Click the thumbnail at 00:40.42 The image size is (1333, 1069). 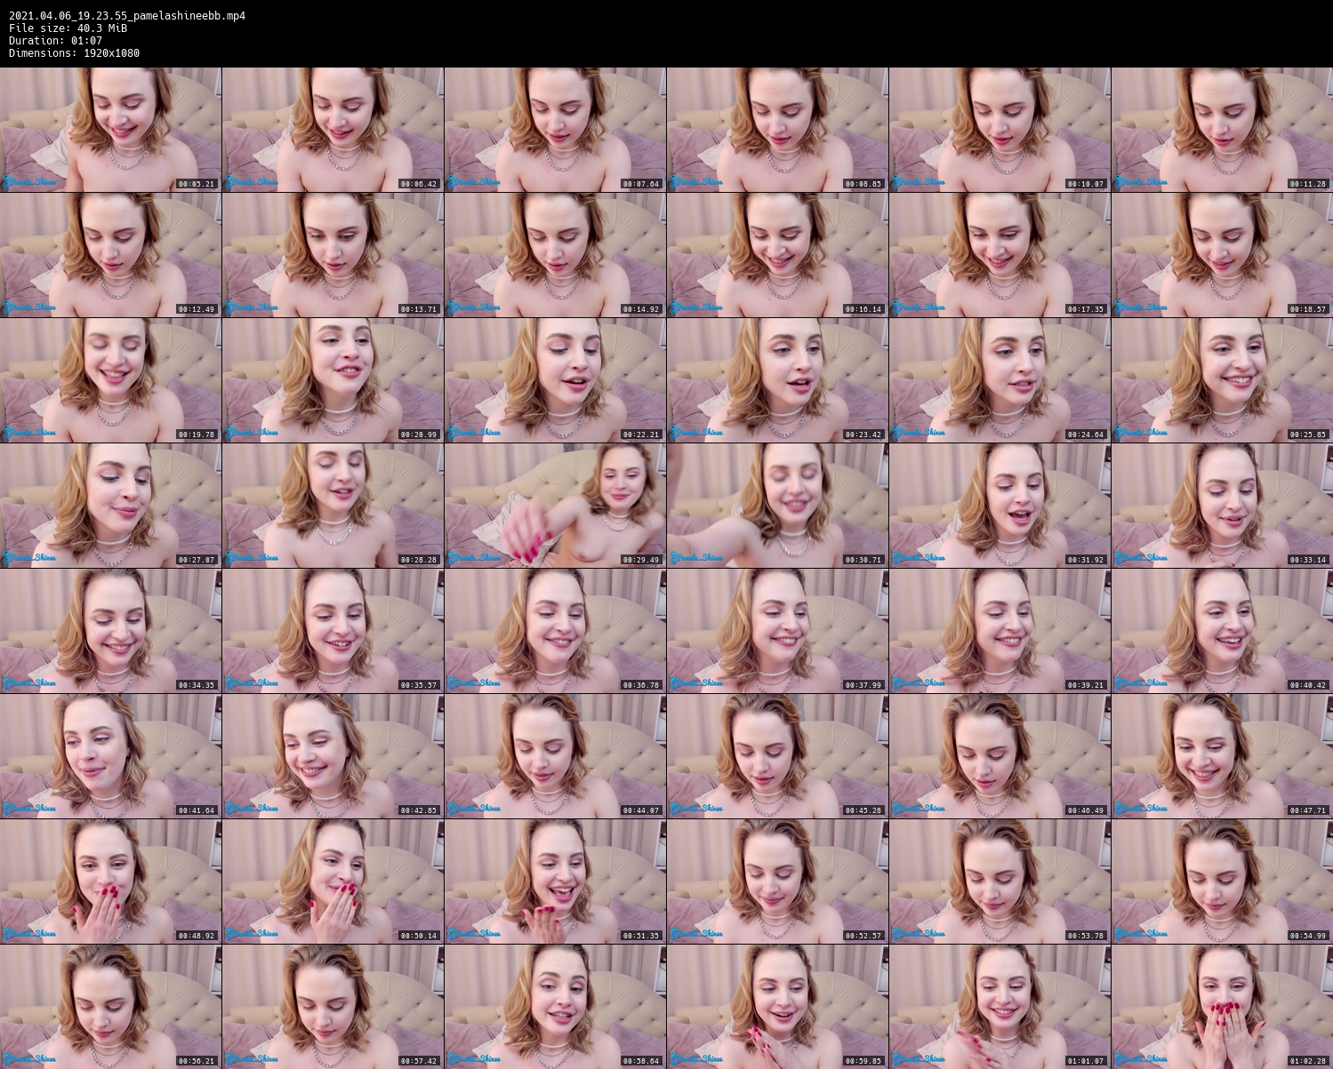[1222, 631]
